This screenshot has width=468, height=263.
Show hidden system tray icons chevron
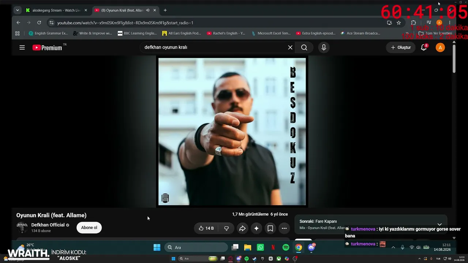(x=393, y=247)
